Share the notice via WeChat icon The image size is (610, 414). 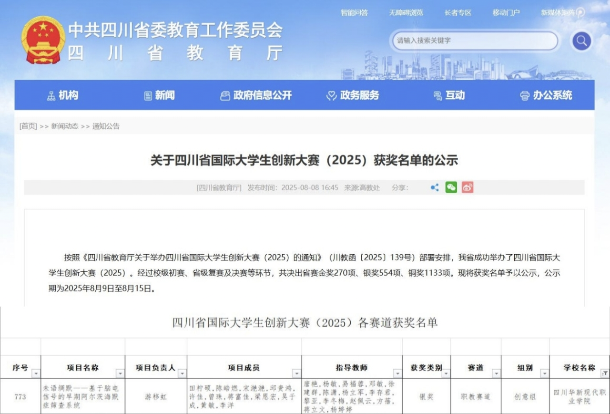coord(451,187)
